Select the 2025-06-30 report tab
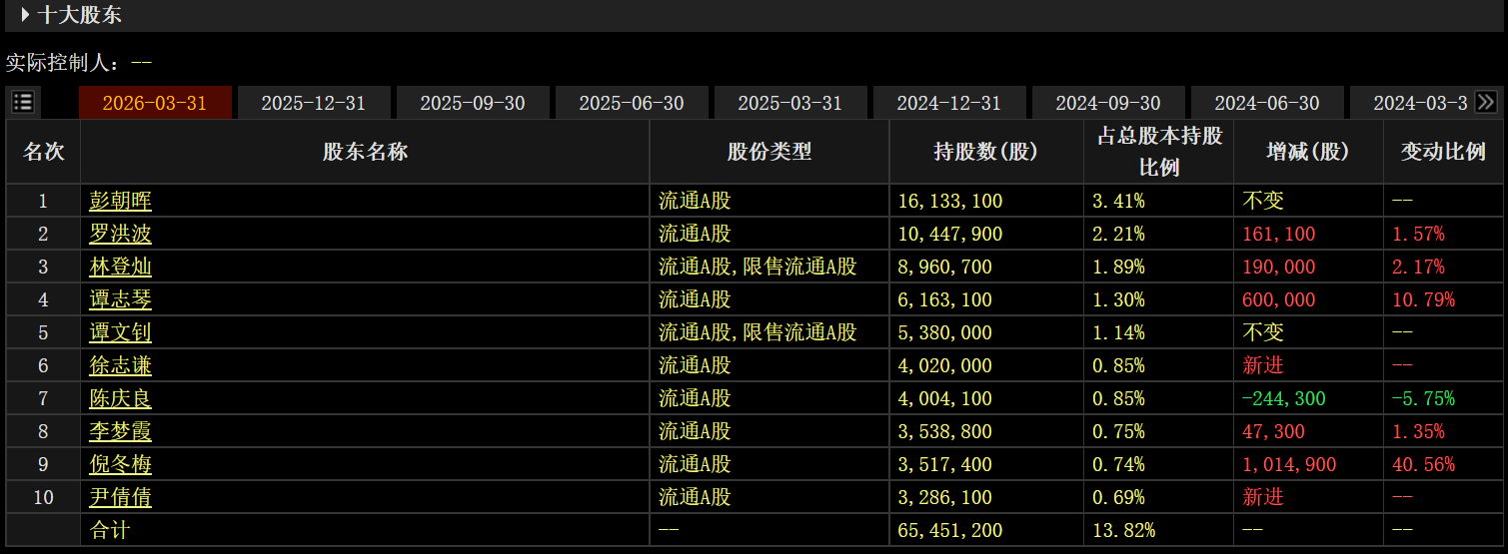The width and height of the screenshot is (1508, 554). tap(632, 103)
